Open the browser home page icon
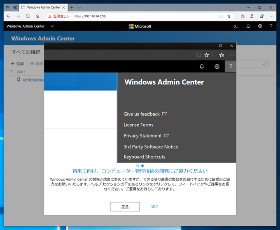Screen dimensions: 280x230 coord(37,16)
